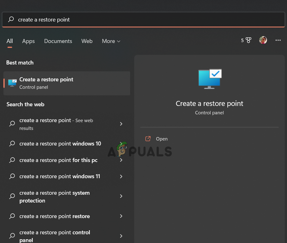Click the large restore point monitor icon
This screenshot has height=243, width=287.
click(210, 79)
